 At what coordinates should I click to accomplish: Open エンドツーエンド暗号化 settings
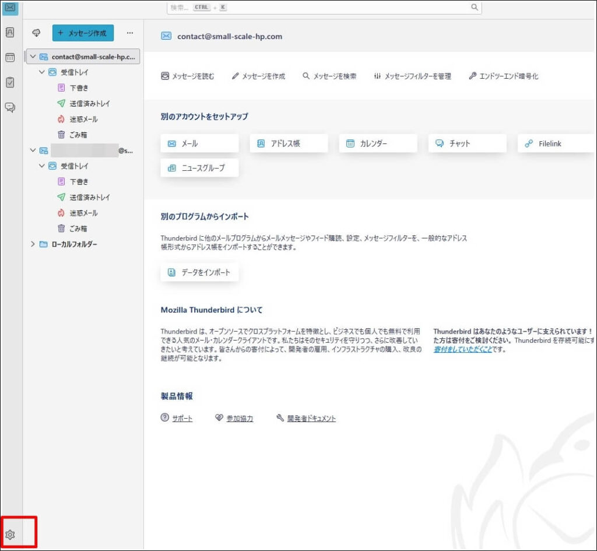pos(503,76)
